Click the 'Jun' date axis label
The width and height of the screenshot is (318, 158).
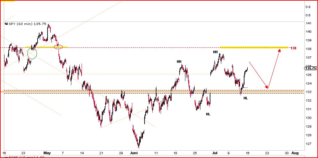tap(133, 153)
